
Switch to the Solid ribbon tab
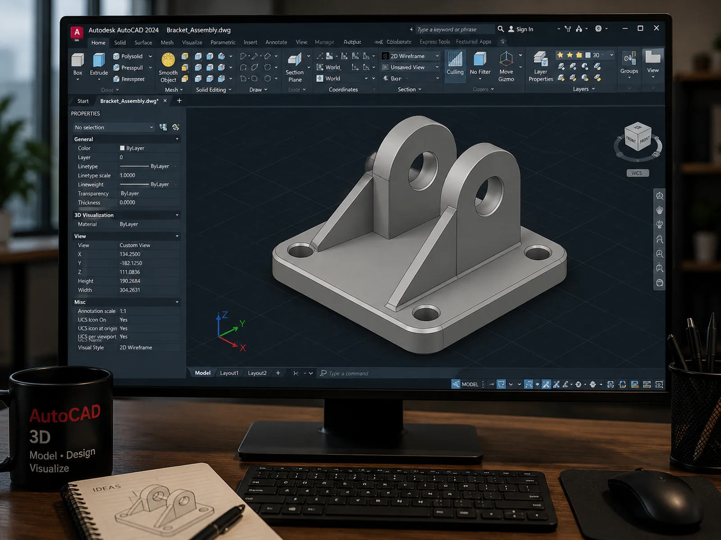point(120,43)
